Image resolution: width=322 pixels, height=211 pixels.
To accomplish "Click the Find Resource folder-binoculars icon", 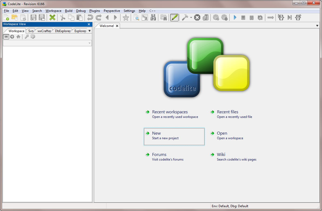I will (164, 18).
